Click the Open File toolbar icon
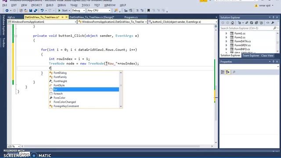 click(x=26, y=11)
